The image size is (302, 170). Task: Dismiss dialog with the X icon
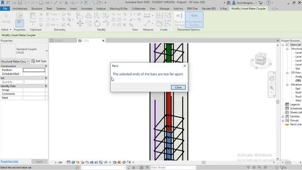pos(185,66)
